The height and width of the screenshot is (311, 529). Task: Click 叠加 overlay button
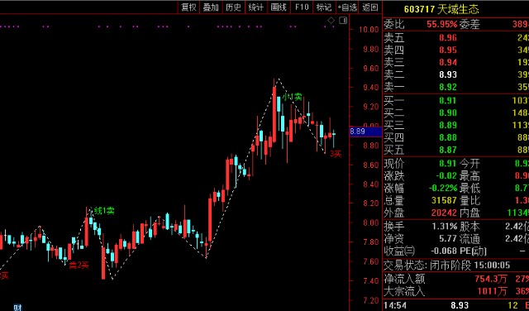click(x=211, y=7)
